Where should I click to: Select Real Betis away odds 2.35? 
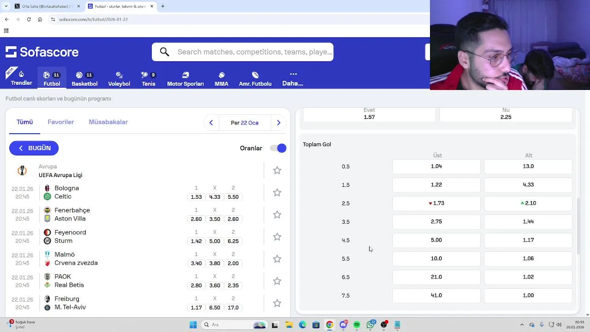pyautogui.click(x=233, y=285)
